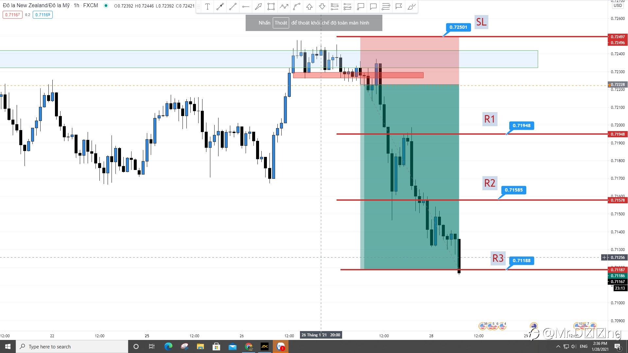Open Microsoft Edge from the taskbar
This screenshot has height=353, width=628.
click(168, 346)
